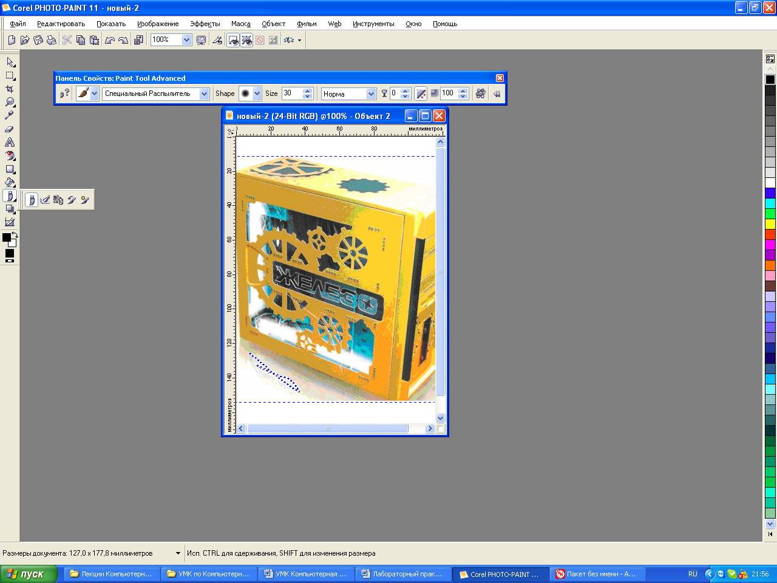Image resolution: width=777 pixels, height=583 pixels.
Task: Click the full-screen preview monitor icon
Action: pyautogui.click(x=202, y=40)
